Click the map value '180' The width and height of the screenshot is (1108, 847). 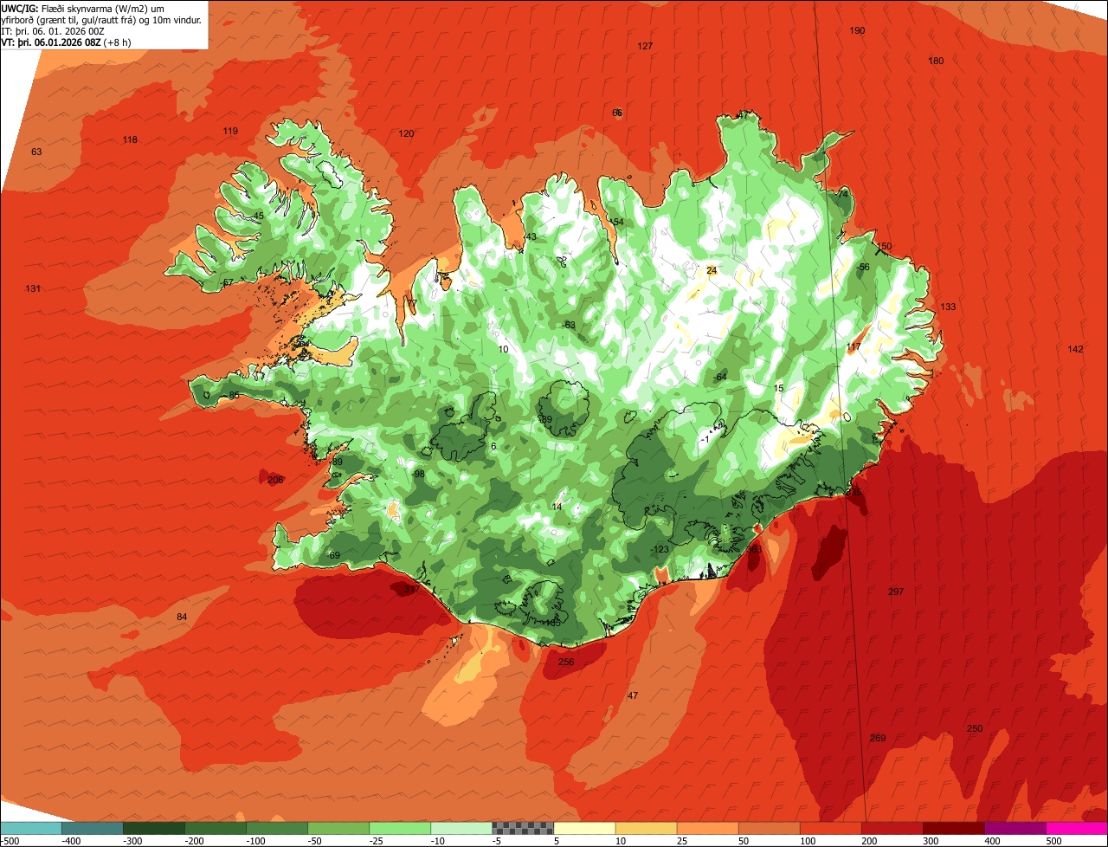click(x=936, y=61)
